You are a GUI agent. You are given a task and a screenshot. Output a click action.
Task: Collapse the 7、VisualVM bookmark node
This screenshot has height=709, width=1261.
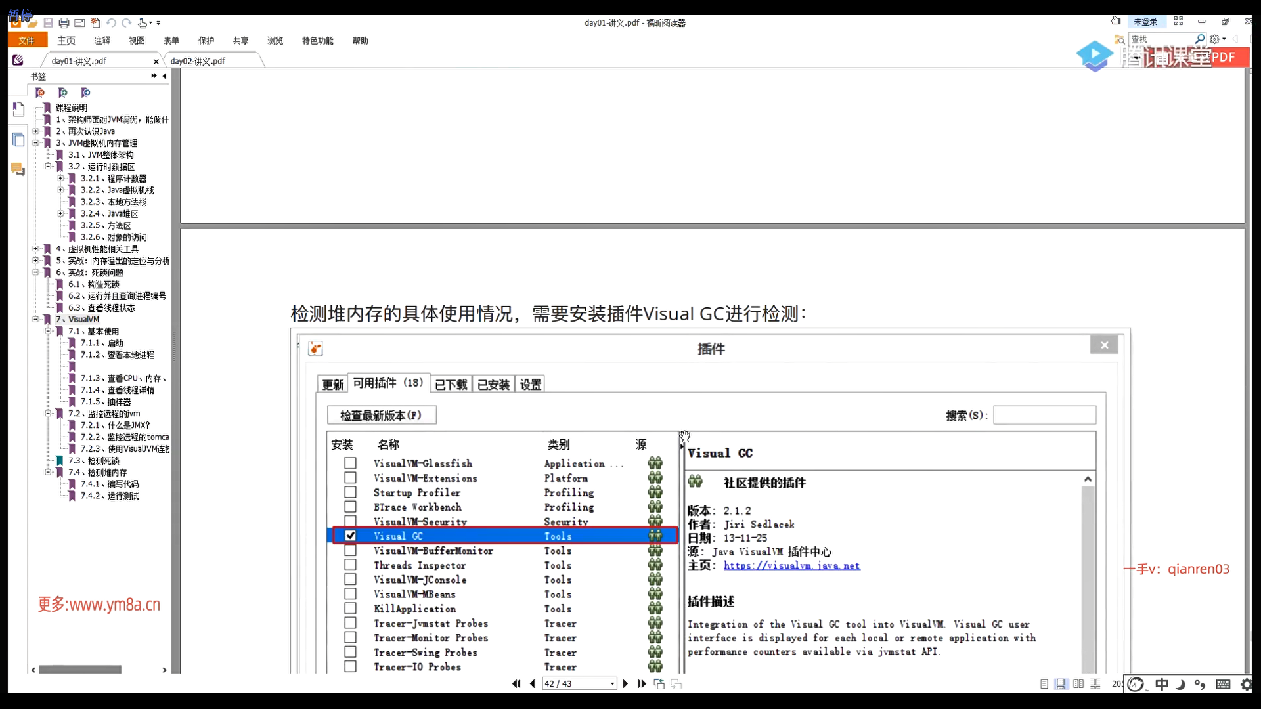(35, 320)
